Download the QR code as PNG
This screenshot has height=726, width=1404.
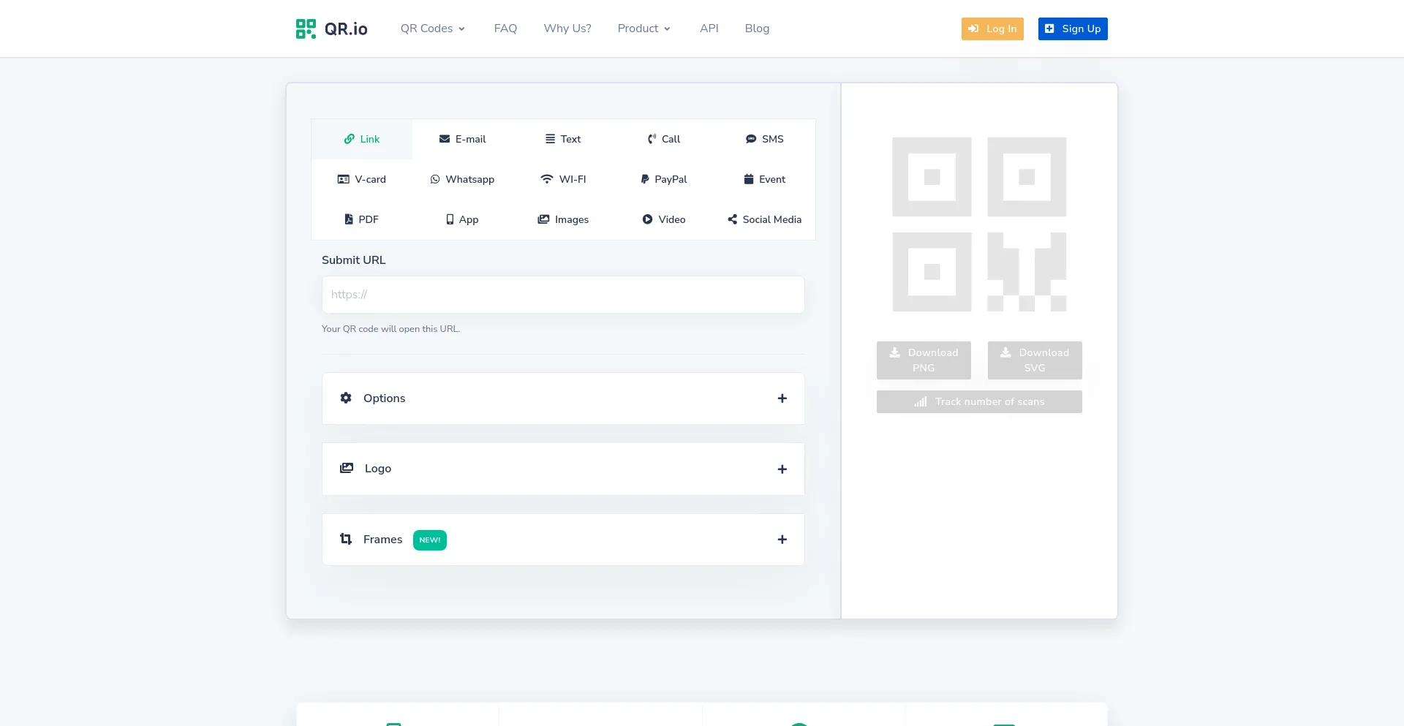pyautogui.click(x=924, y=360)
